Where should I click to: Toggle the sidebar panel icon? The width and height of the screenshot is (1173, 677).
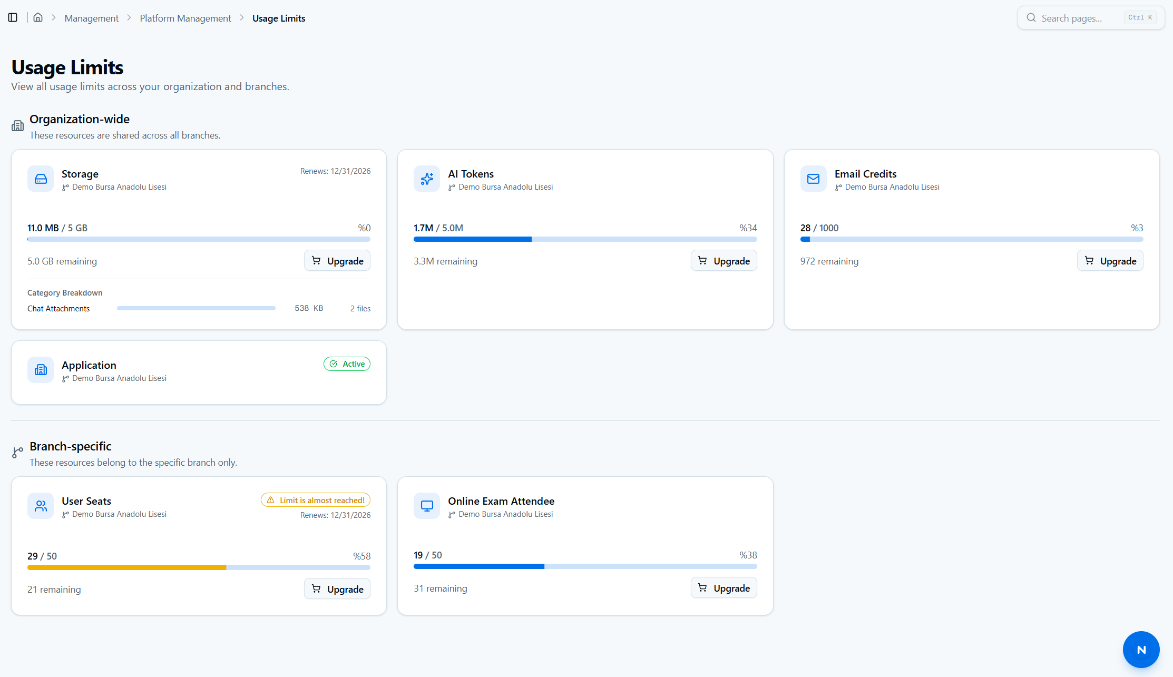click(x=13, y=18)
